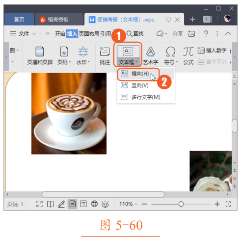Expand the 文件 menu arrow
The image size is (243, 240).
point(34,34)
